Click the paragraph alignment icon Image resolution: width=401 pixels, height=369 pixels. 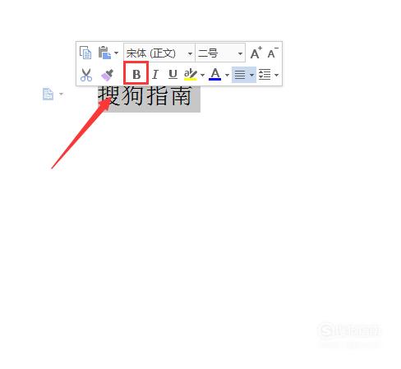coord(240,75)
